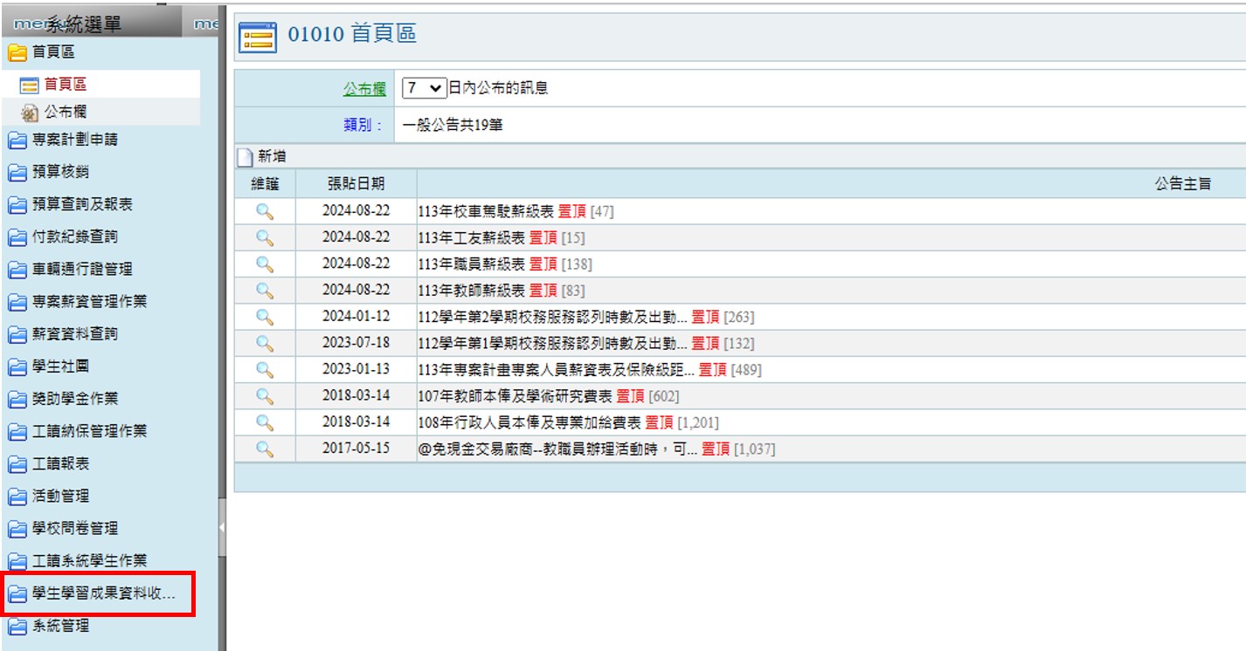Screen dimensions: 1246x651
Task: Click magnifier for 112學年第1學期 row
Action: (x=265, y=344)
